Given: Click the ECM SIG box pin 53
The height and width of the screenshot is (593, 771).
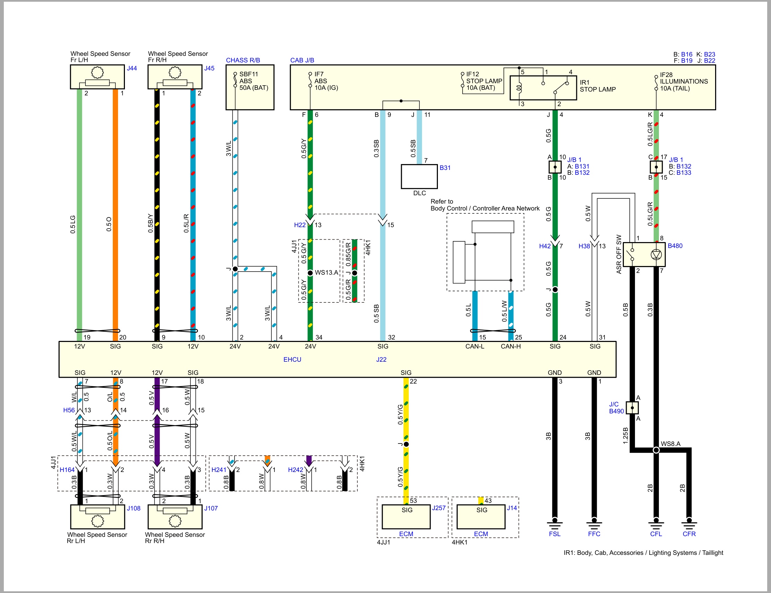Looking at the screenshot, I should (406, 517).
